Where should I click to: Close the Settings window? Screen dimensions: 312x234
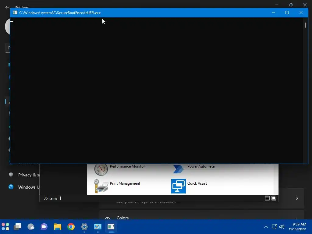tap(305, 5)
